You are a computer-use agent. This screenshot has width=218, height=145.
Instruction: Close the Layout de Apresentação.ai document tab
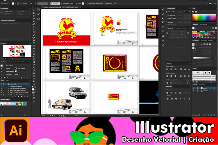pyautogui.click(x=80, y=7)
